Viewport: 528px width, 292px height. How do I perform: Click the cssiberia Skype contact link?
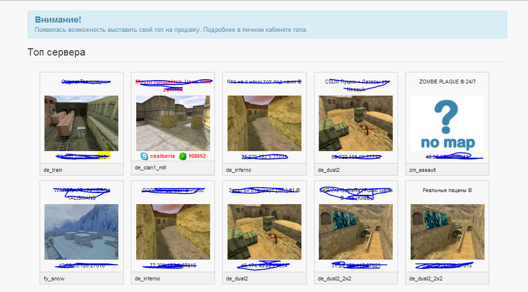pos(162,156)
